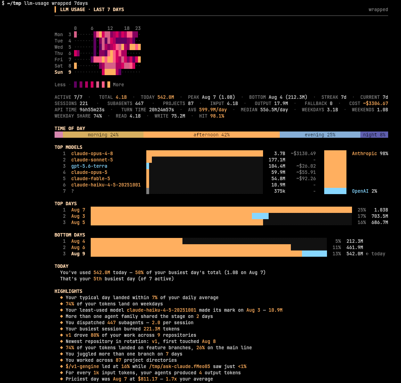Screen dimensions: 401x383
Task: Click the "SESSIONS 221" stat
Action: [71, 103]
